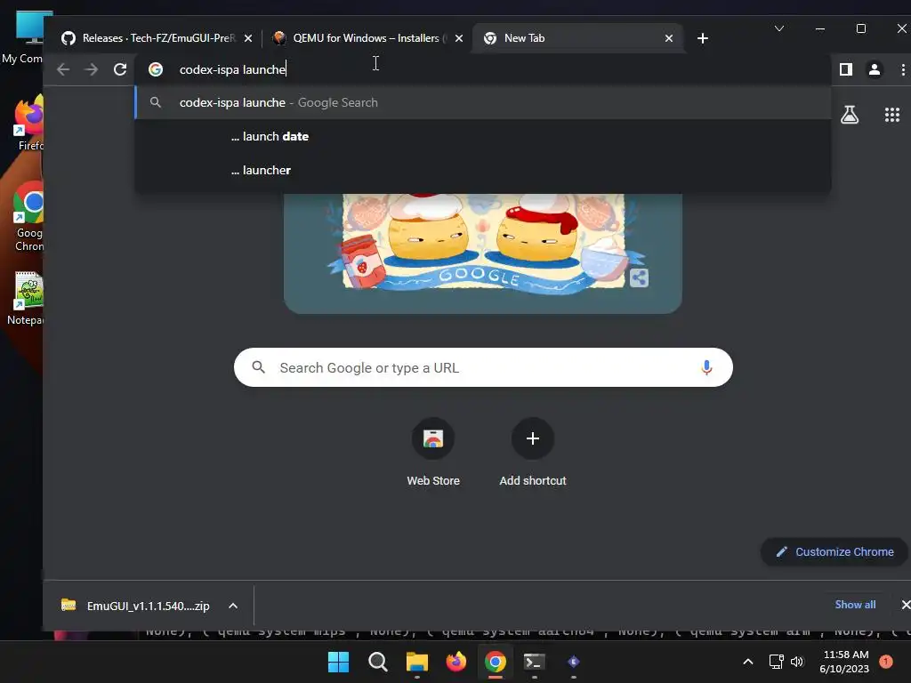Open File Explorer from the taskbar
This screenshot has width=911, height=683.
tap(416, 662)
